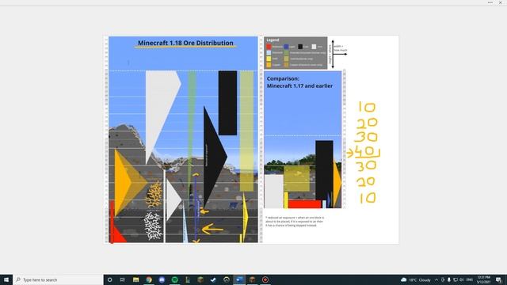Open the weather widget showing Cloudy
Viewport: 507px width, 285px height.
pos(416,279)
